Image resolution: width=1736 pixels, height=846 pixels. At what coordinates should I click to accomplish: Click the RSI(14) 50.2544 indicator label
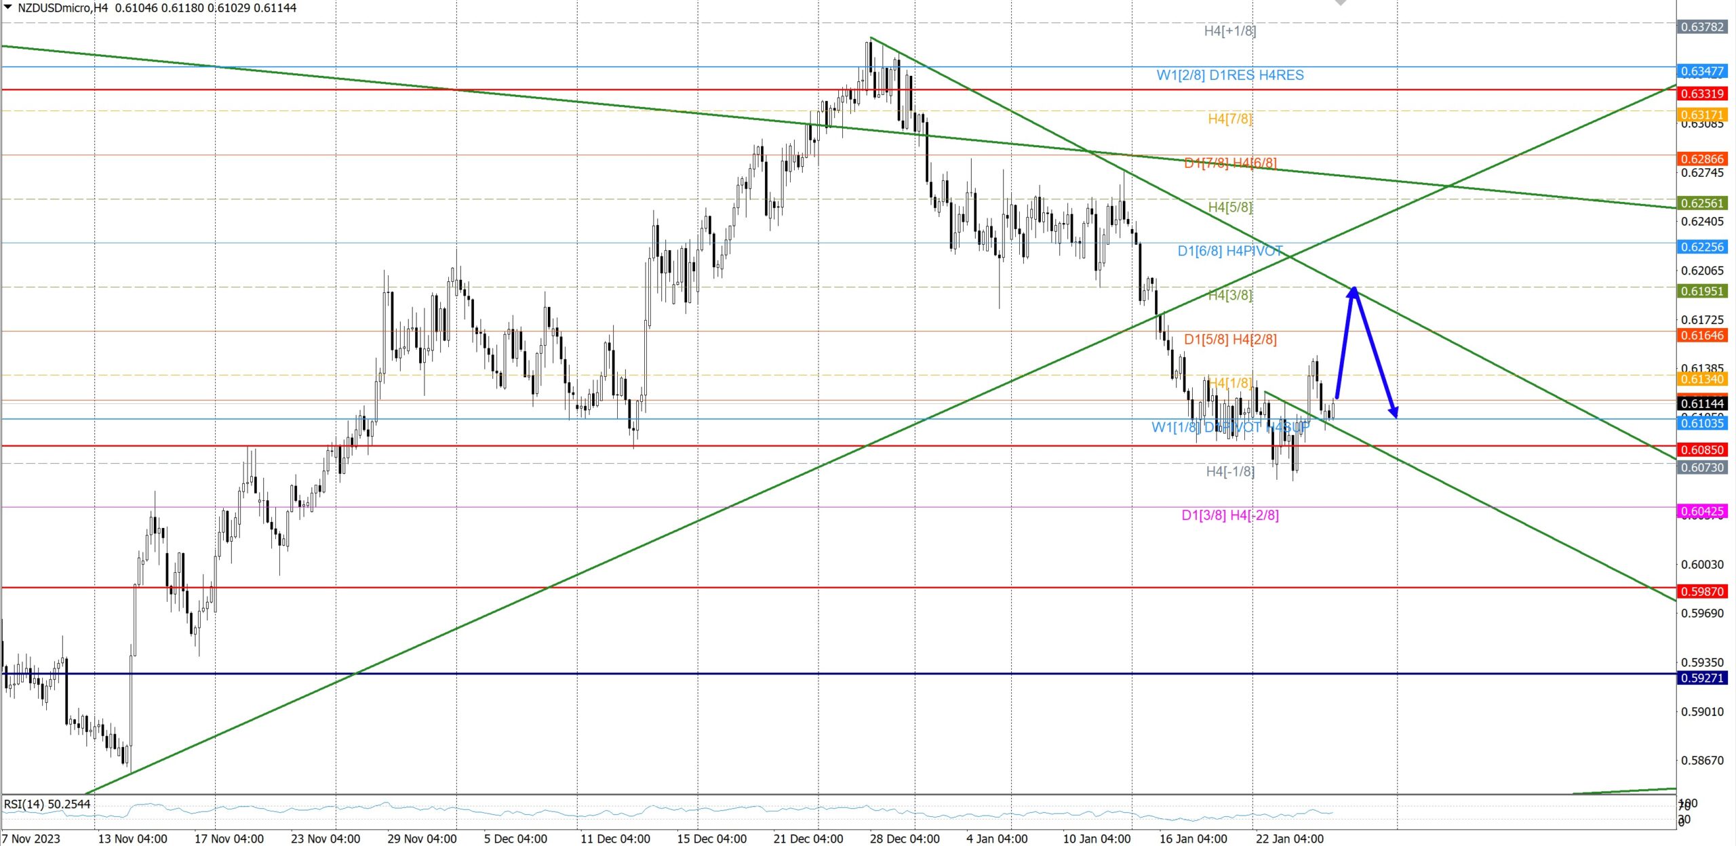(x=47, y=804)
